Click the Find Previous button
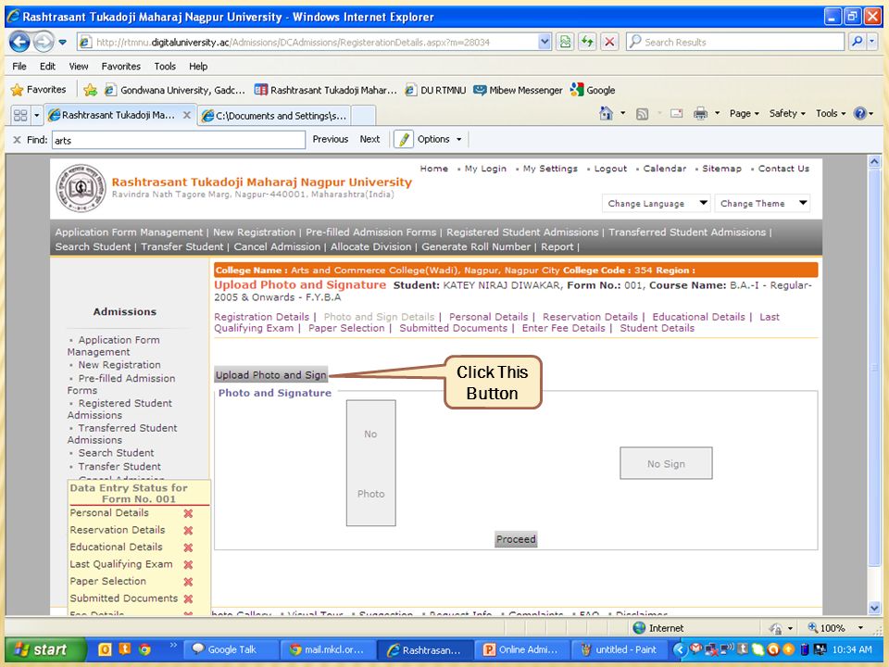Image resolution: width=889 pixels, height=667 pixels. click(330, 139)
